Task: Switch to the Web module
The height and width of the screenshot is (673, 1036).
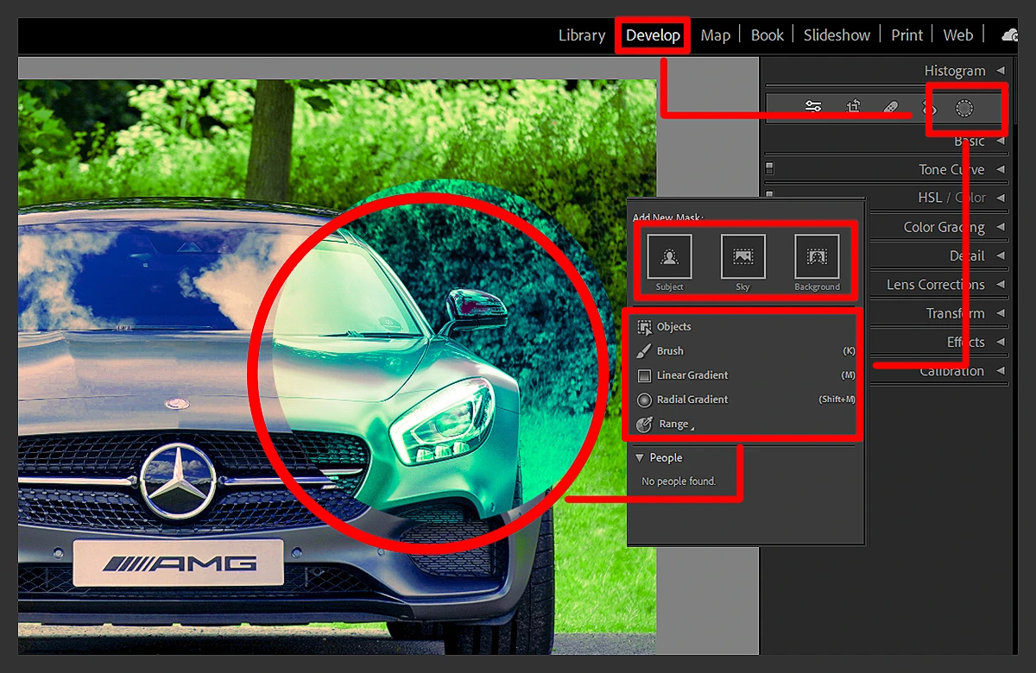Action: 958,35
